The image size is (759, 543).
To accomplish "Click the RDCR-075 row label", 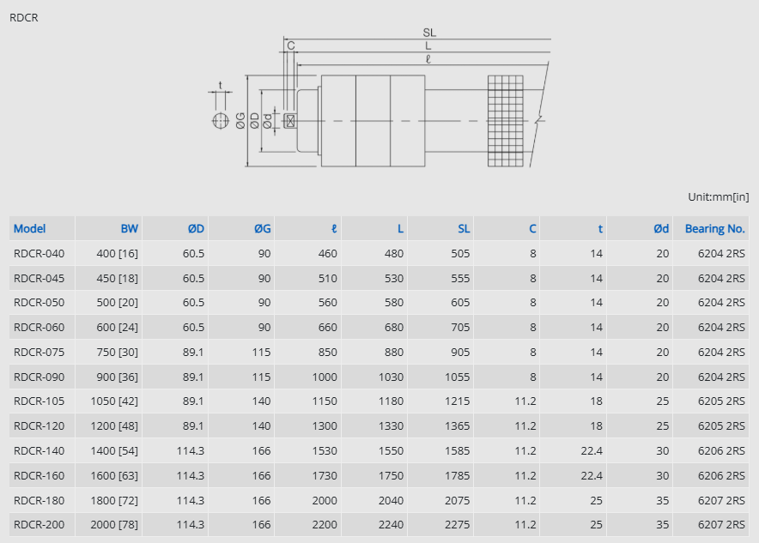I will pos(39,352).
